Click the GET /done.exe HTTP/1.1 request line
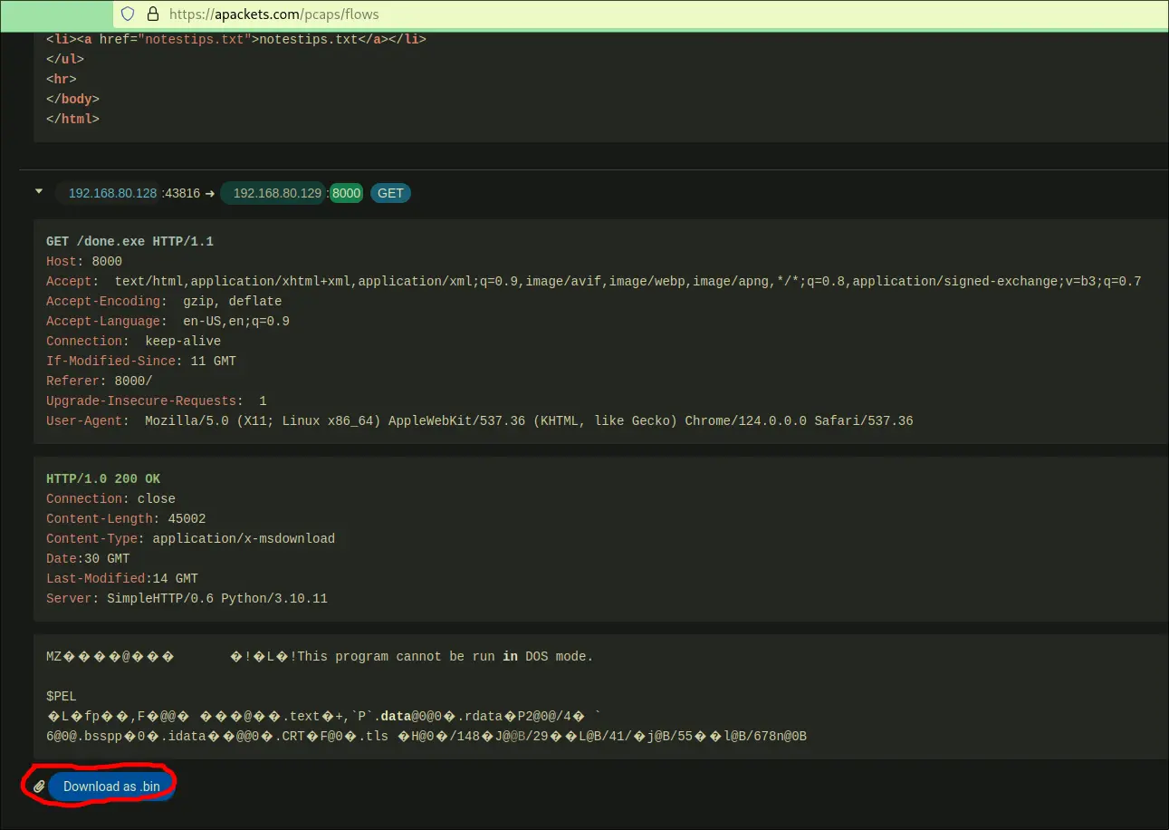Screen dimensions: 1169x830 (129, 242)
